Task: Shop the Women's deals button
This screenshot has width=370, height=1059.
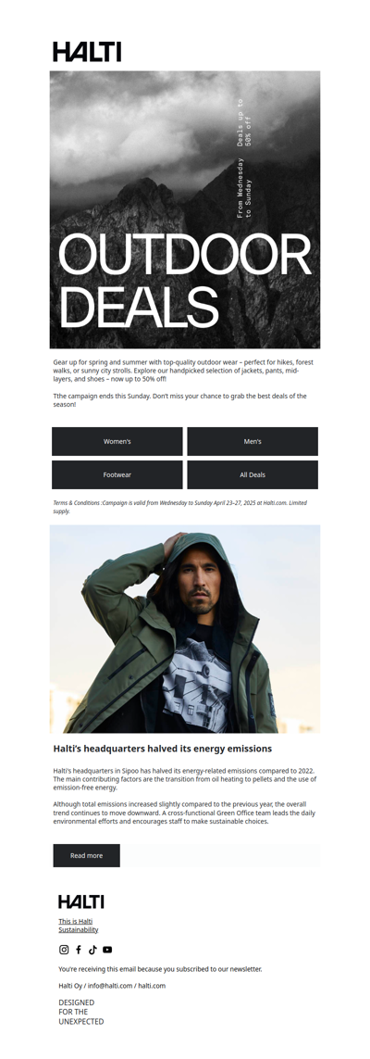Action: (117, 441)
